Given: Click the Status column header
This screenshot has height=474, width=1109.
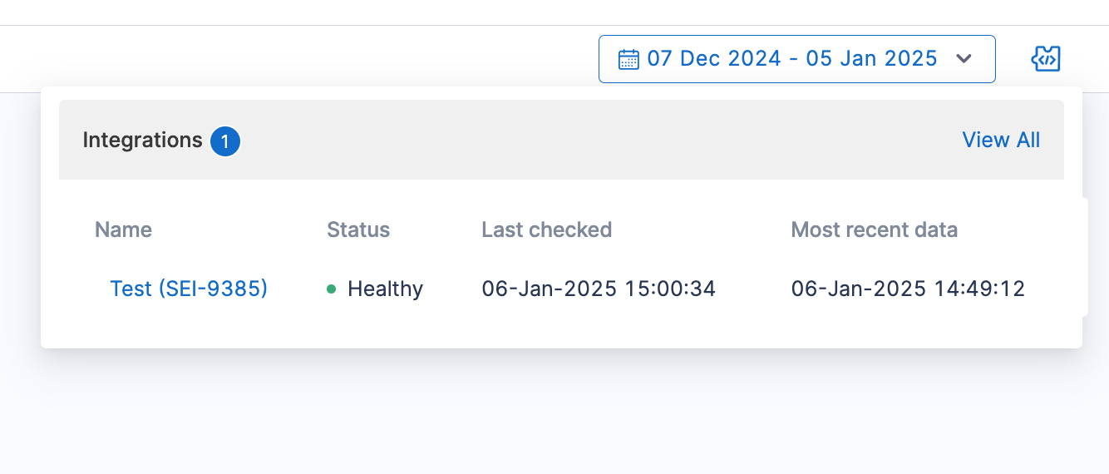Looking at the screenshot, I should (x=358, y=230).
